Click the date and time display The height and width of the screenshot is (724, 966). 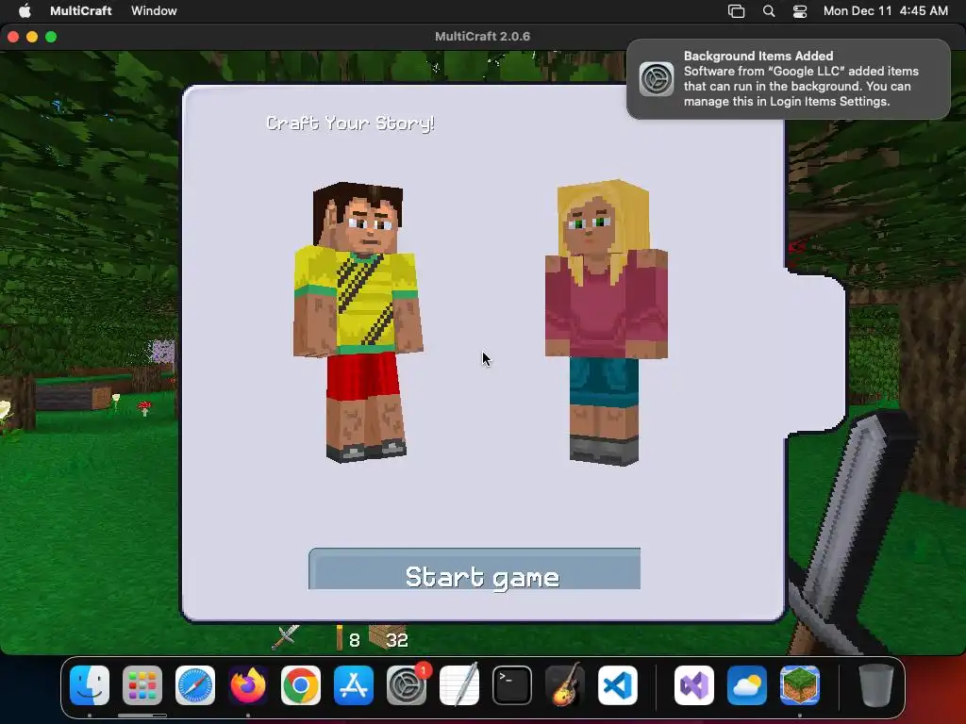click(885, 10)
